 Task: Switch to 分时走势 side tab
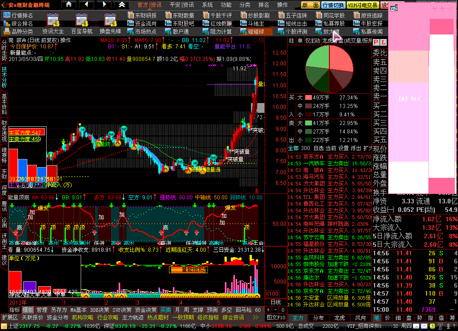[x=4, y=50]
